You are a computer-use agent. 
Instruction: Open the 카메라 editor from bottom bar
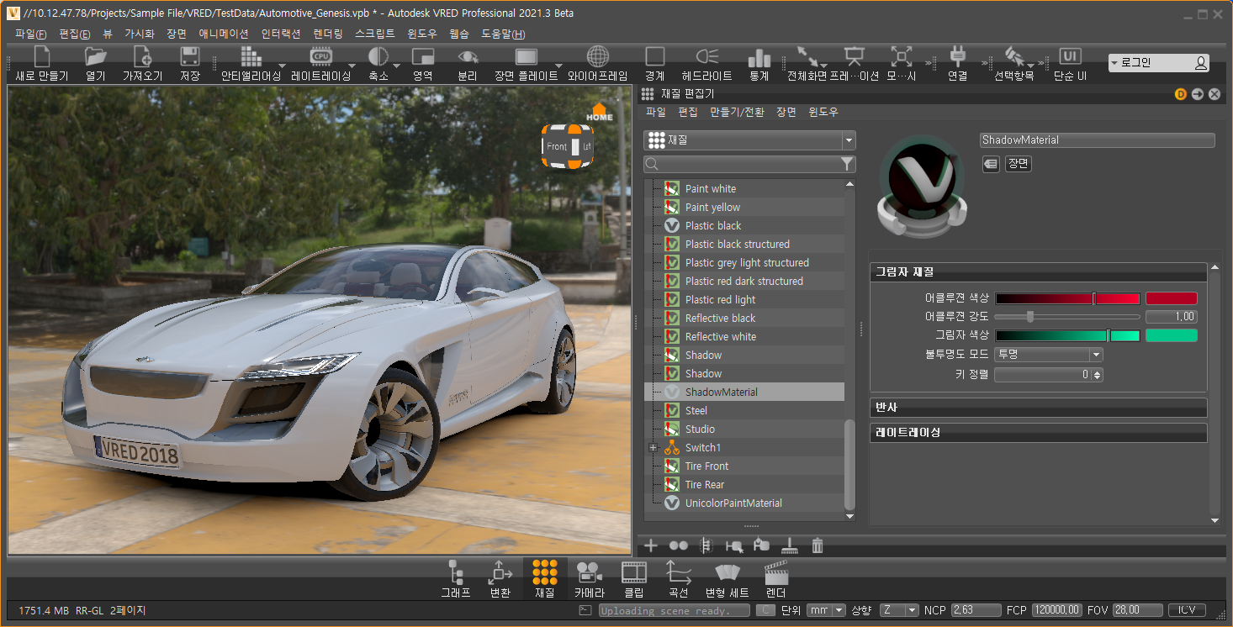589,574
